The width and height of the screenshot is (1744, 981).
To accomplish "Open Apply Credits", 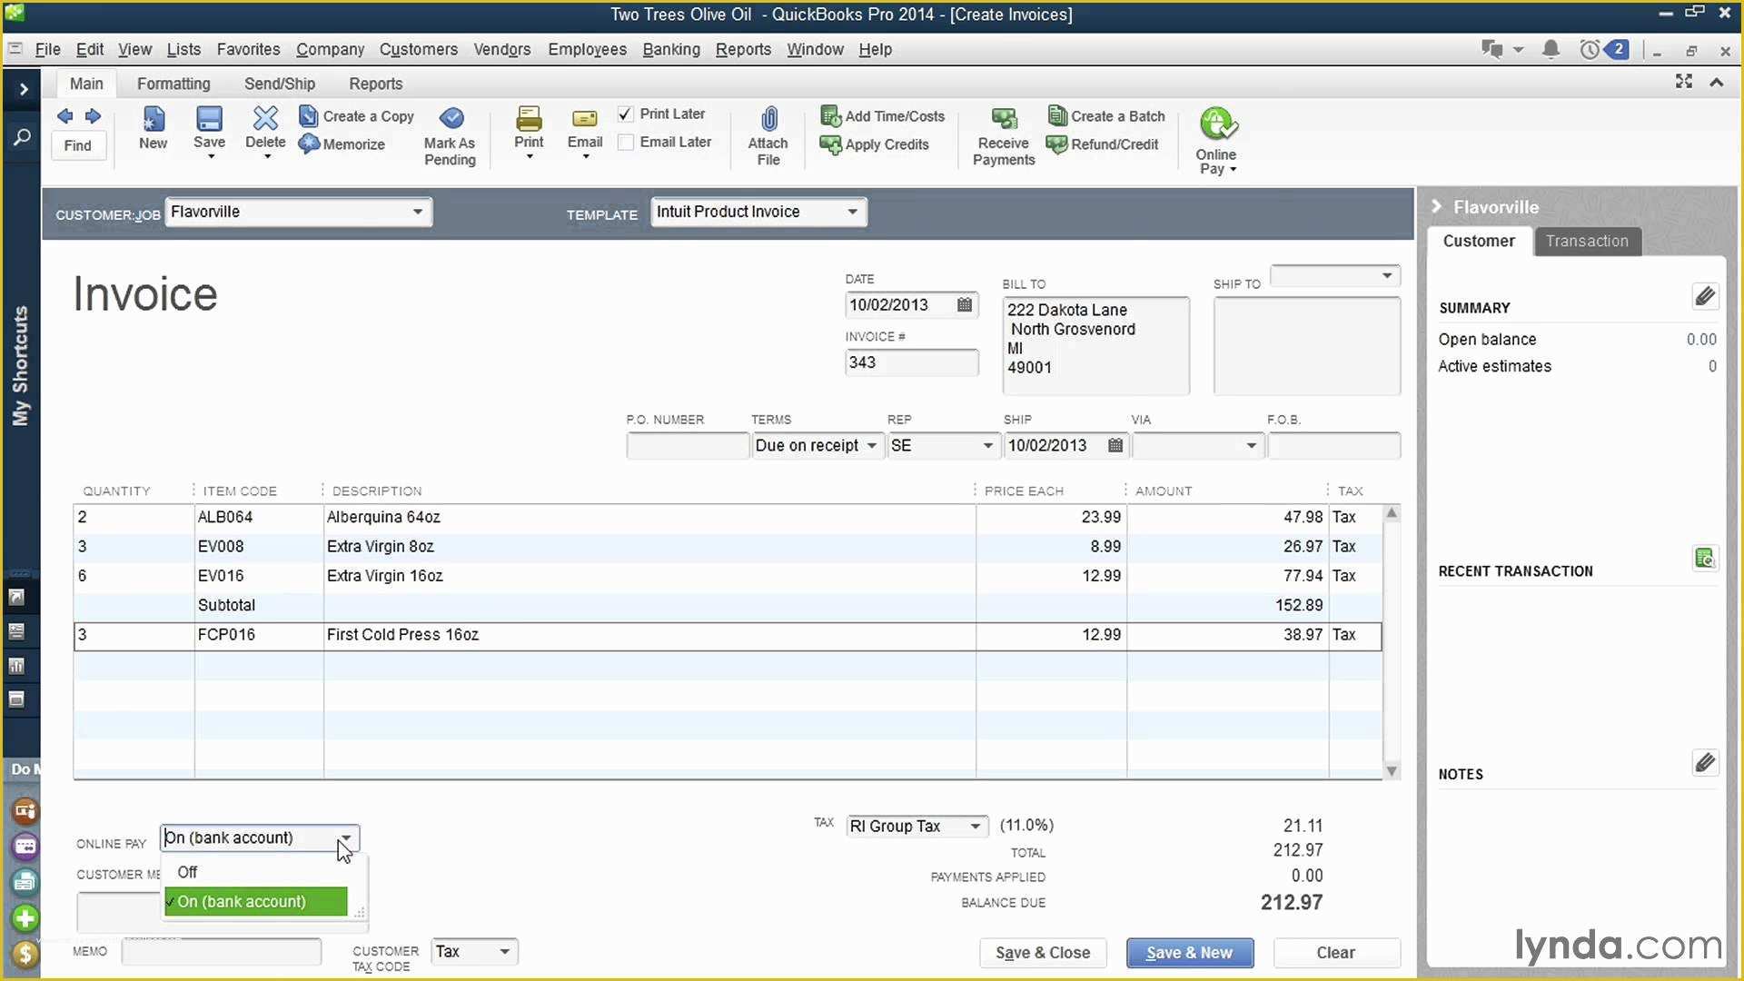I will 875,144.
